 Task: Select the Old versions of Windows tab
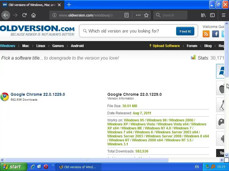pyautogui.click(x=32, y=5)
